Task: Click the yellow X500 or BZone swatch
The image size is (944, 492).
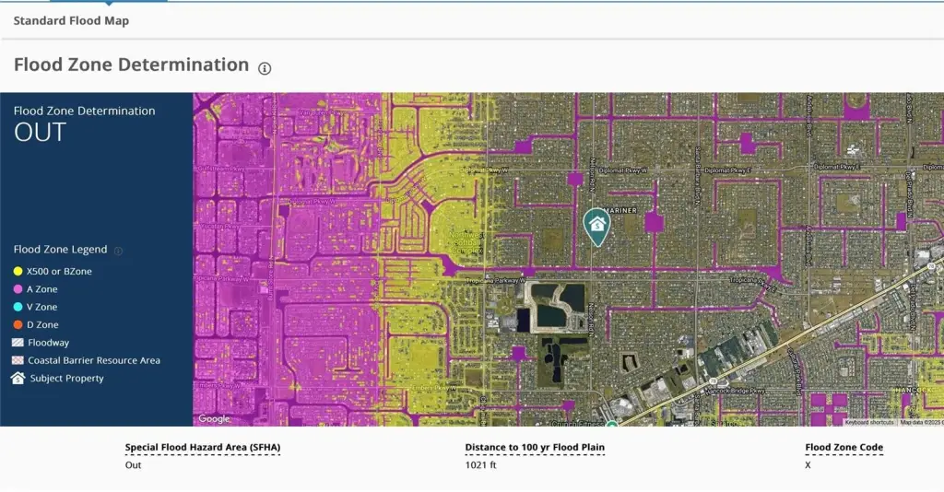Action: point(18,272)
